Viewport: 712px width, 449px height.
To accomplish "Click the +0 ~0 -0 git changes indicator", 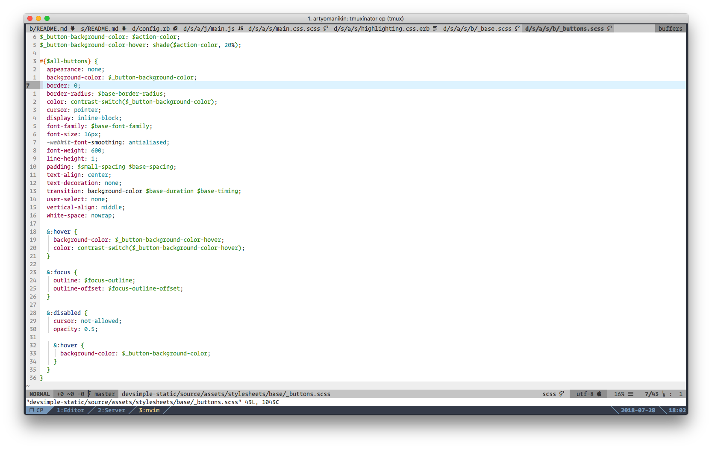I will pos(71,394).
